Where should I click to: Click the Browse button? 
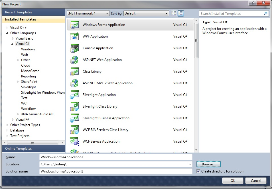pos(208,164)
